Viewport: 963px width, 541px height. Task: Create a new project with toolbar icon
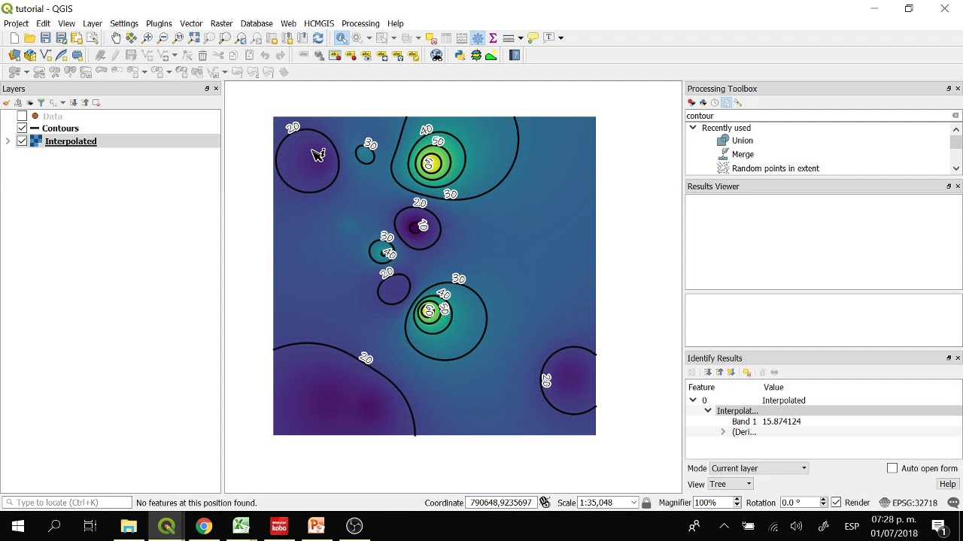click(x=14, y=38)
